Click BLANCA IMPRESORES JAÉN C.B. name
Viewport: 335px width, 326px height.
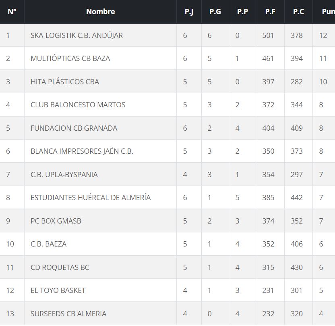tap(82, 151)
